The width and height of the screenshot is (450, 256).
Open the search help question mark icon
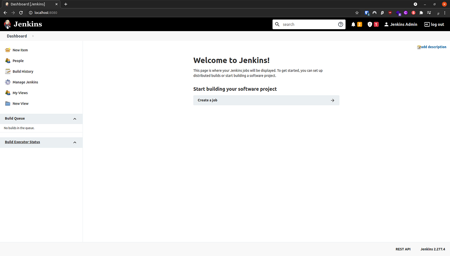(340, 24)
